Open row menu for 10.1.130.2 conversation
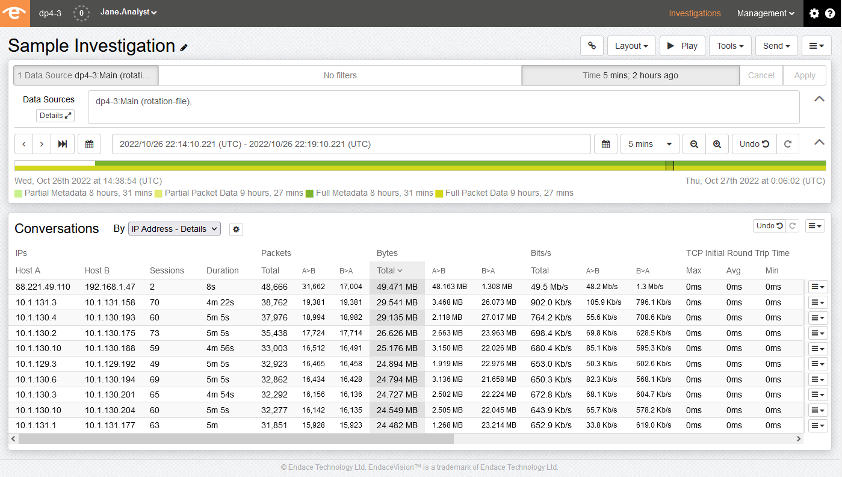Viewport: 842px width, 477px height. pos(818,333)
